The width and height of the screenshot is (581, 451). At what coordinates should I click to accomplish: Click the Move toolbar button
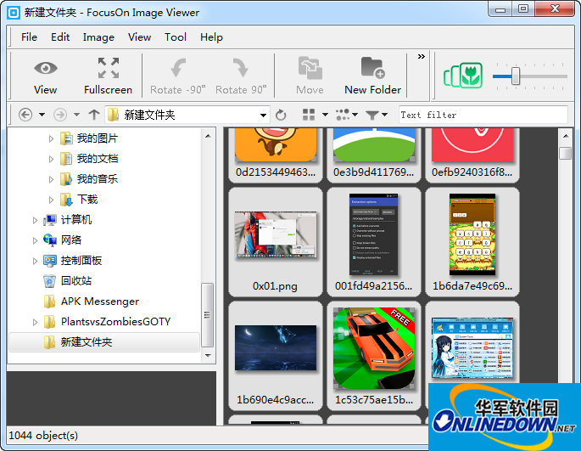coord(310,76)
